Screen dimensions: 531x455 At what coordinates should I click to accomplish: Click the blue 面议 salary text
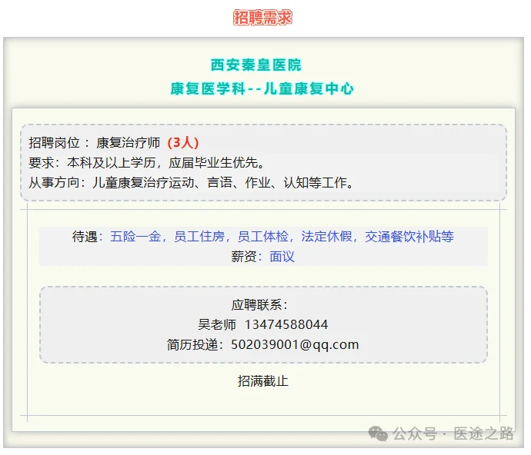point(282,257)
